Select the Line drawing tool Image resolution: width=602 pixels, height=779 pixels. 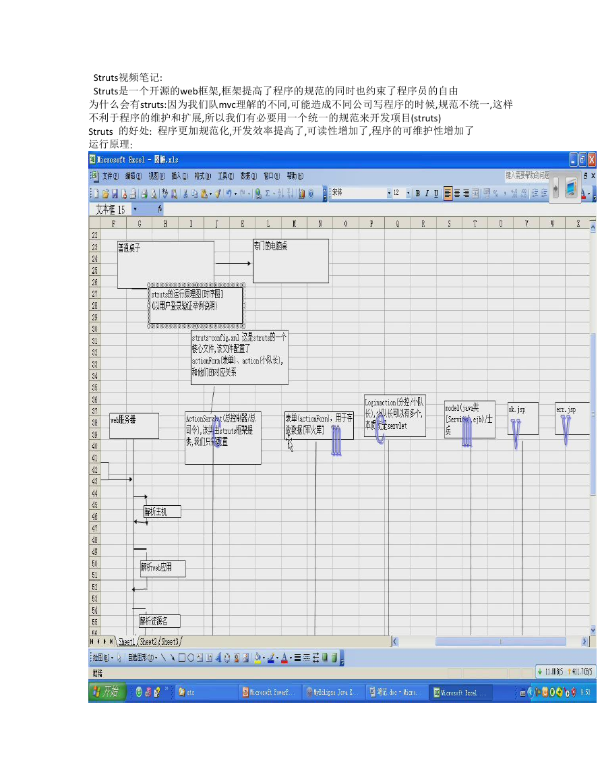coord(163,658)
